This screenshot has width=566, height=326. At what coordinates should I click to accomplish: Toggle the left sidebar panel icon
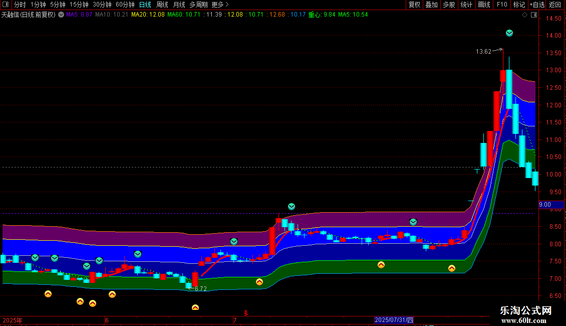[x=6, y=5]
